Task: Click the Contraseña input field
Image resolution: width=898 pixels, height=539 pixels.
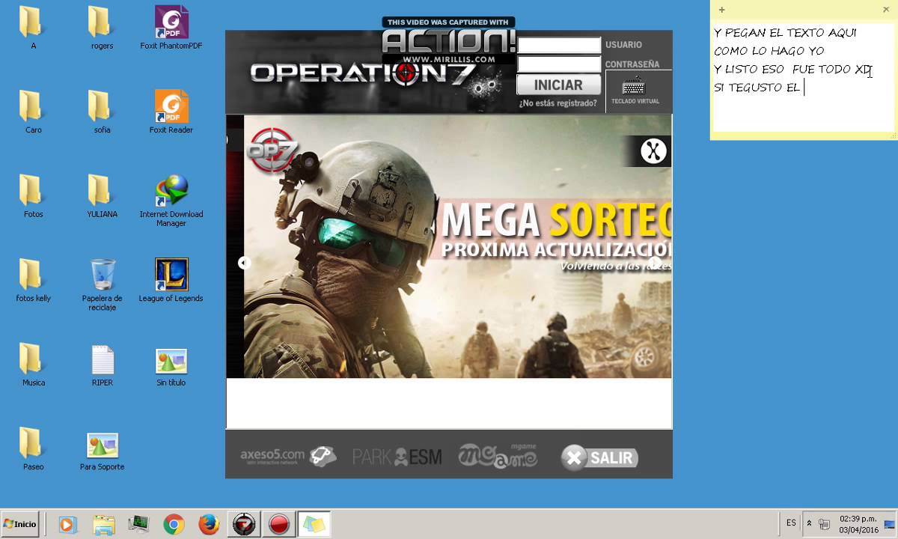Action: click(x=559, y=64)
